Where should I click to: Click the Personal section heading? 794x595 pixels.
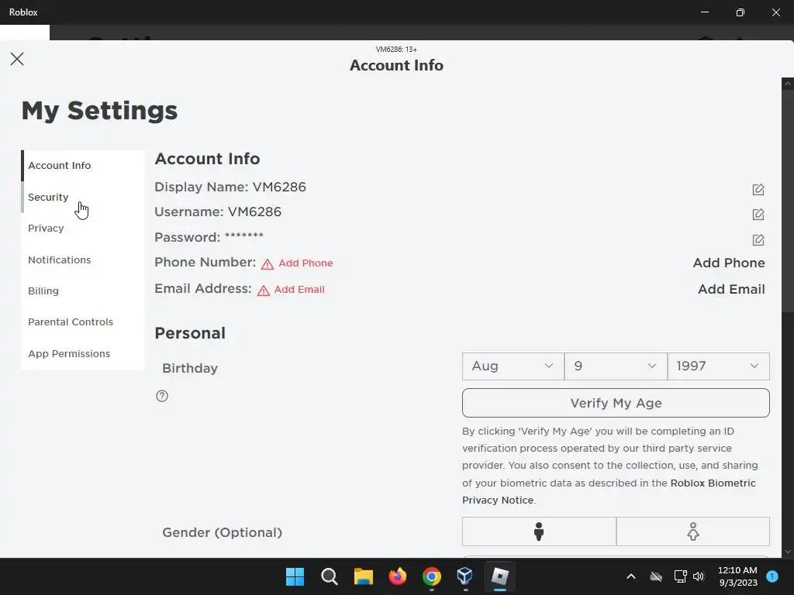[x=190, y=333]
